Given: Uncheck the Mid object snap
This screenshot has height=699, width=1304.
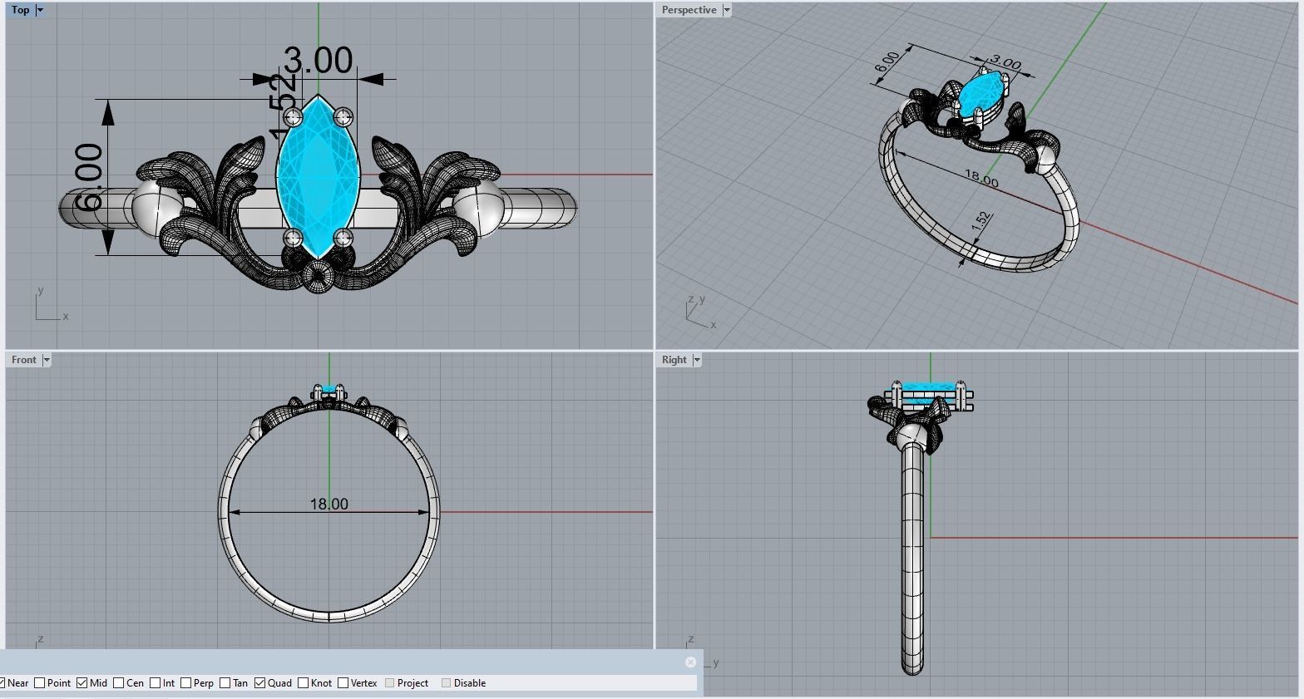Looking at the screenshot, I should (81, 683).
